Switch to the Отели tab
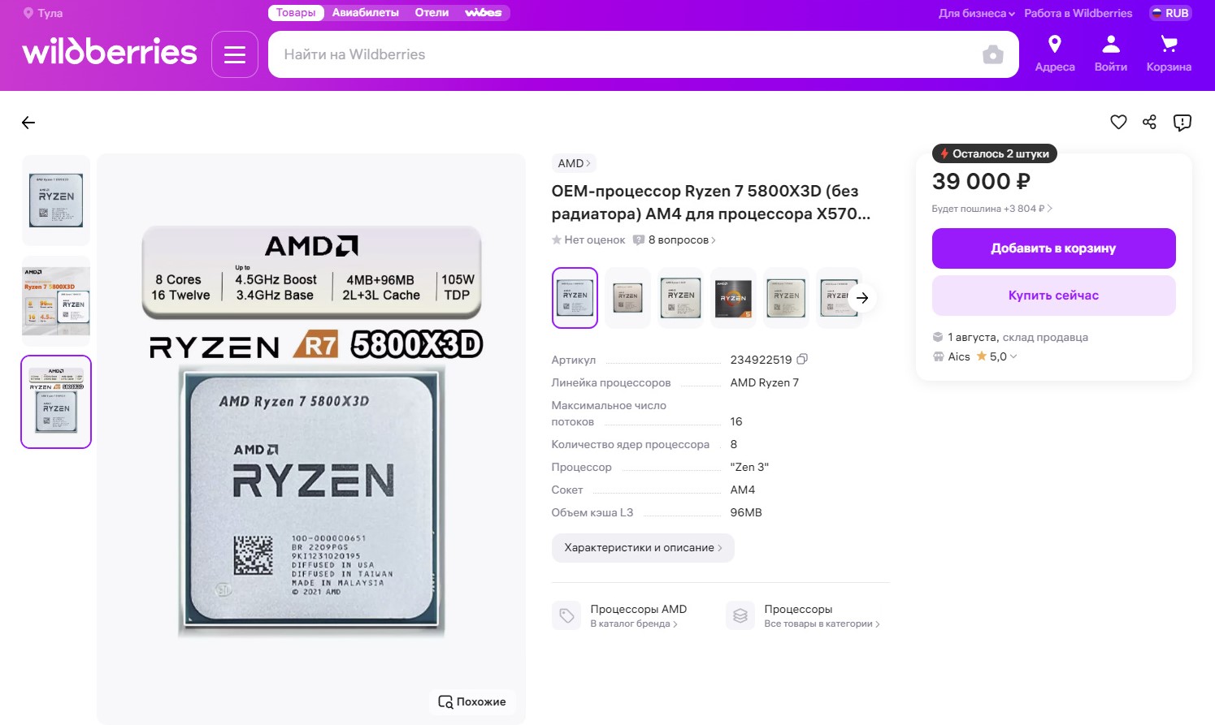The height and width of the screenshot is (725, 1215). click(x=432, y=13)
